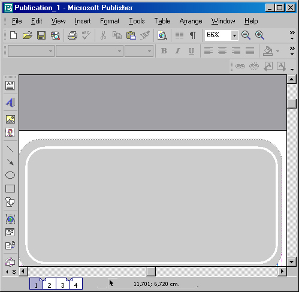This screenshot has height=292, width=299.
Task: Toggle special characters paragraph mark button
Action: [x=193, y=35]
